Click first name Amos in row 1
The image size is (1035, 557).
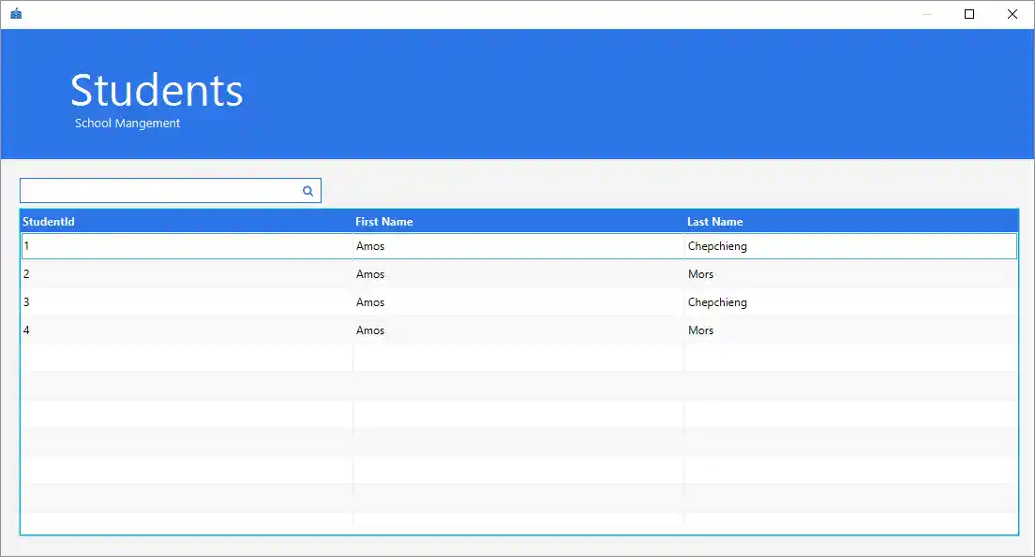coord(370,246)
